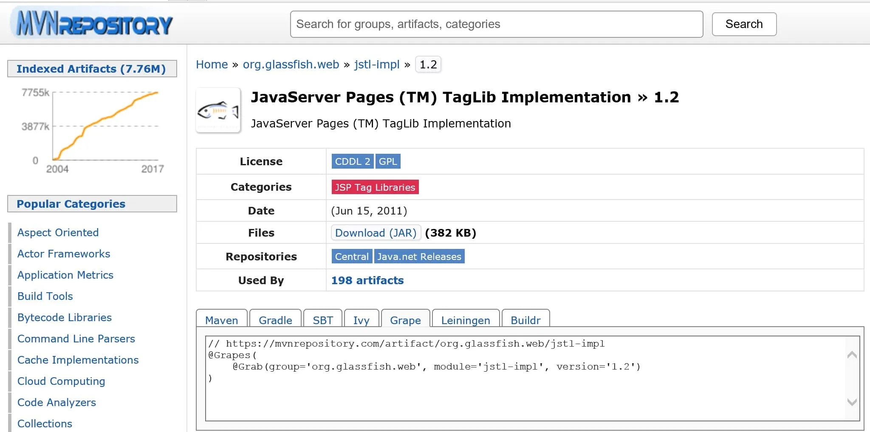Click the artifact description text below the title

coord(381,124)
